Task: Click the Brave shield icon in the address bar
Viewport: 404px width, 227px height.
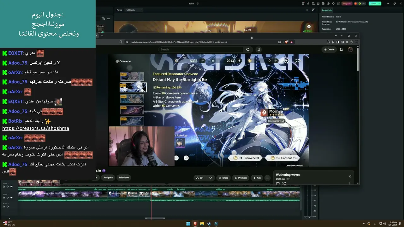Action: tap(287, 42)
